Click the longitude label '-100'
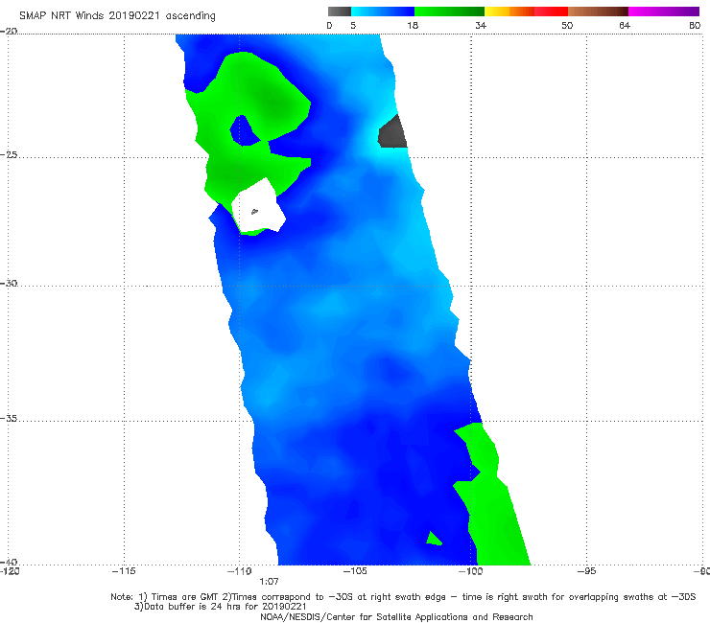Screen dimensions: 710x623 470,571
